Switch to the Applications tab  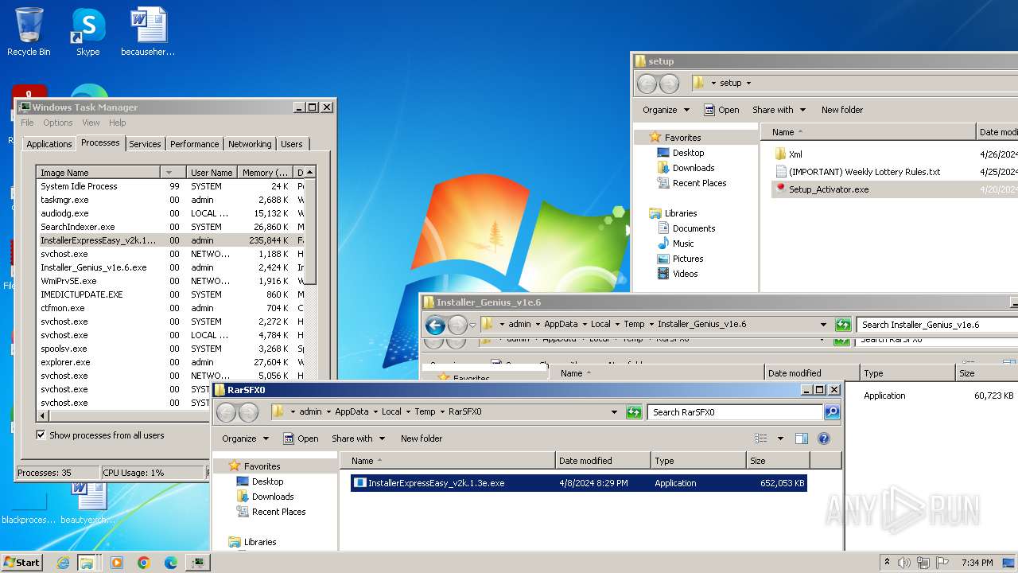pos(49,144)
